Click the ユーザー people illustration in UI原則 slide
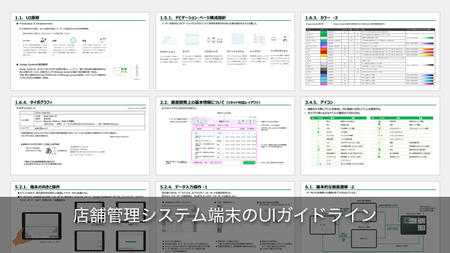Viewport: 450px width, 253px height. pos(43,40)
